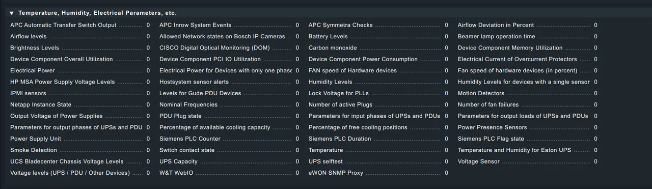Select FAN speed of Hardware devices
This screenshot has width=652, height=189.
pos(352,71)
